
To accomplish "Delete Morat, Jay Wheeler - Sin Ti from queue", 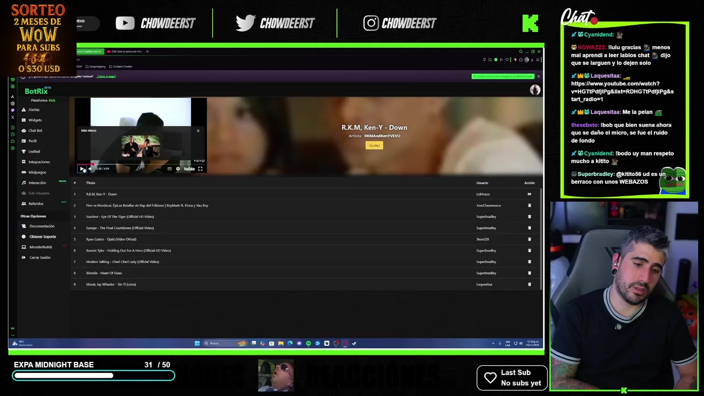I will (x=529, y=284).
